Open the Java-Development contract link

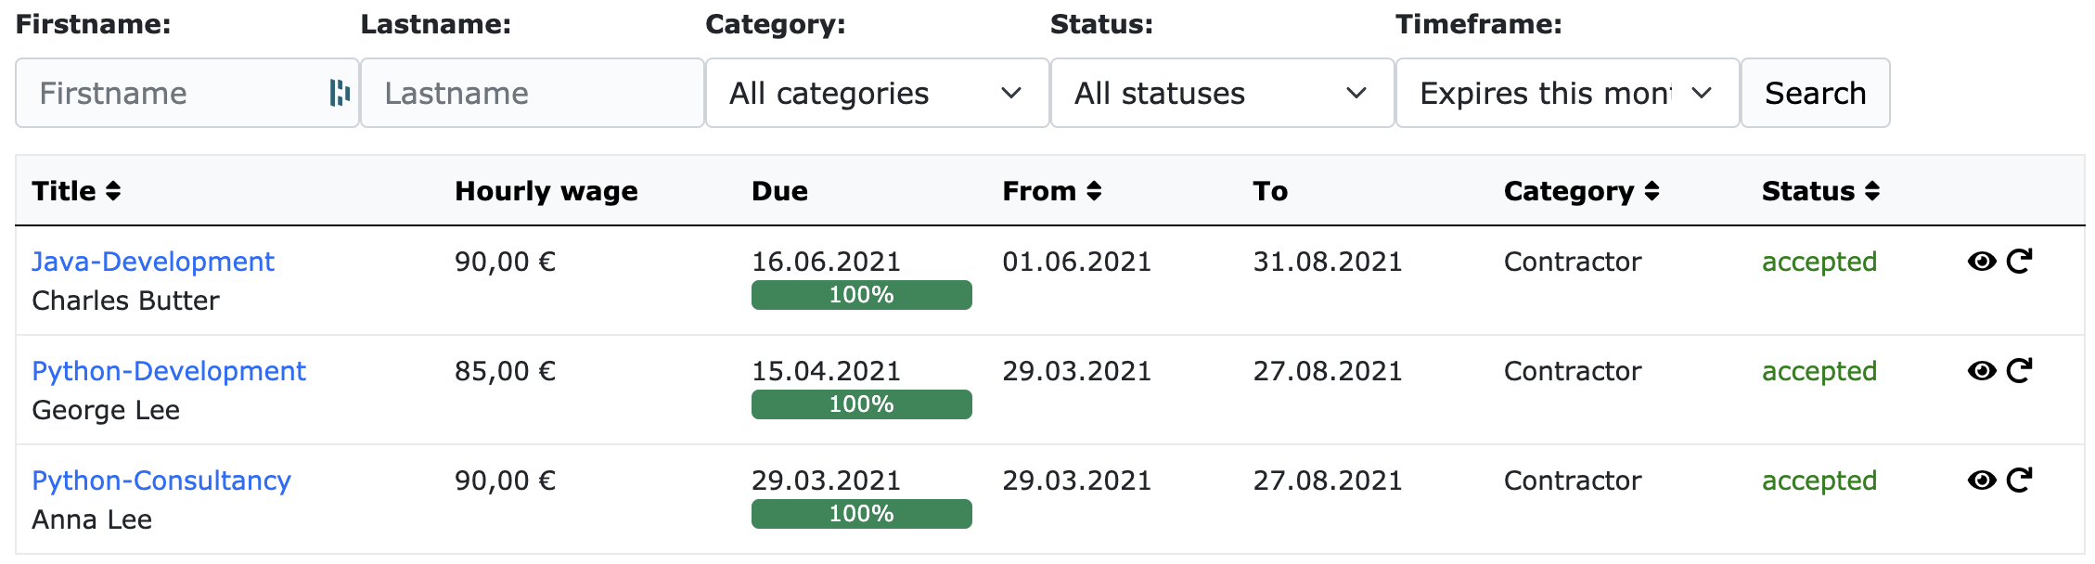153,262
